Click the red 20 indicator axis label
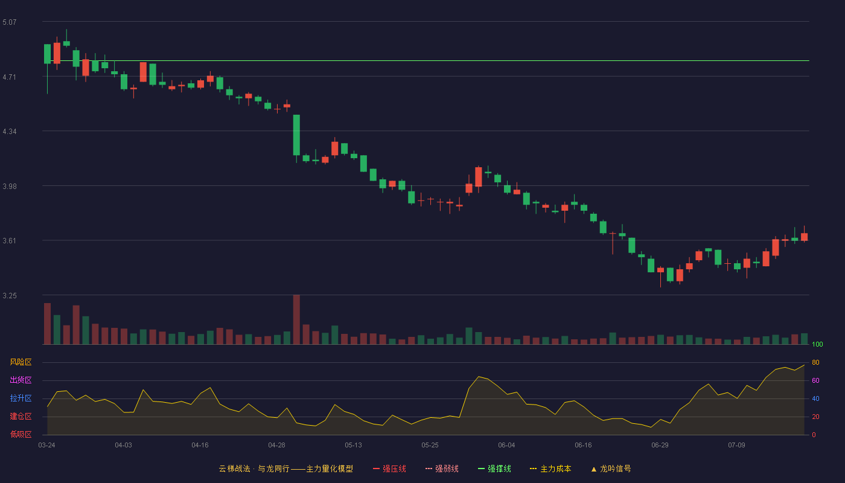Screen dimensions: 845x483 pyautogui.click(x=815, y=417)
